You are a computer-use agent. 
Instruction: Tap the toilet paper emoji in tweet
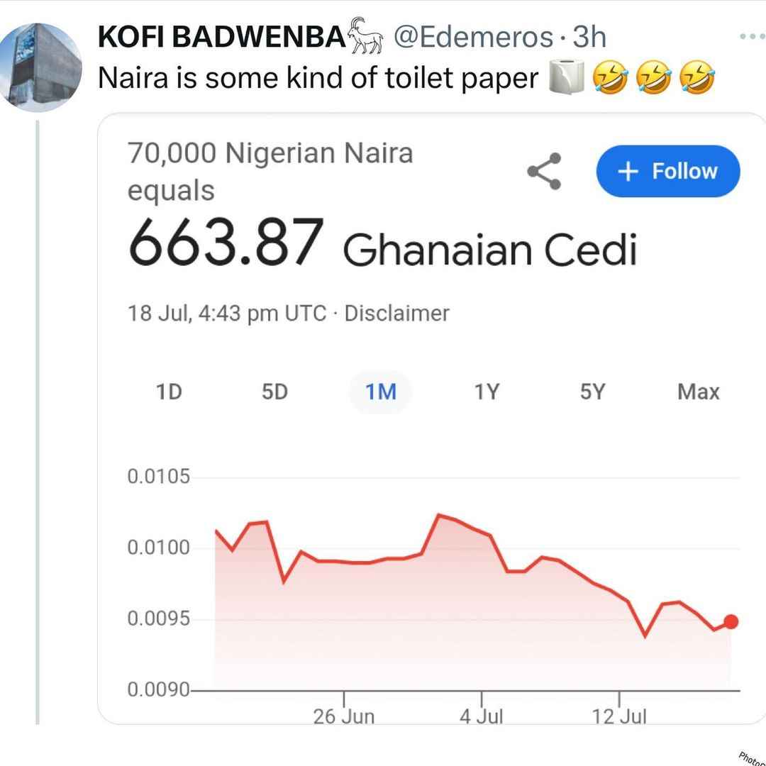pos(566,77)
